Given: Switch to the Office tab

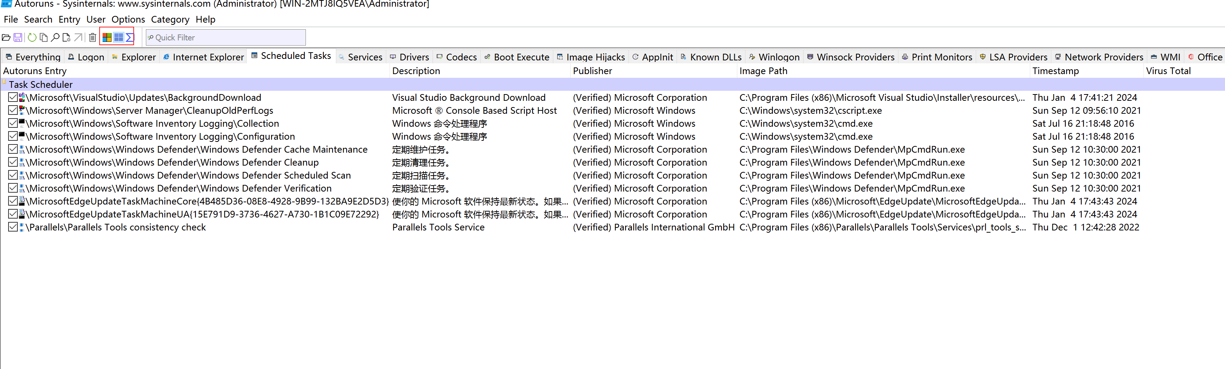Looking at the screenshot, I should click(x=1205, y=57).
